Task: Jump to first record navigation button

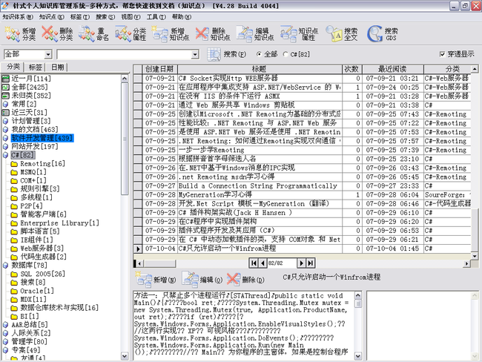Action: pos(254,263)
